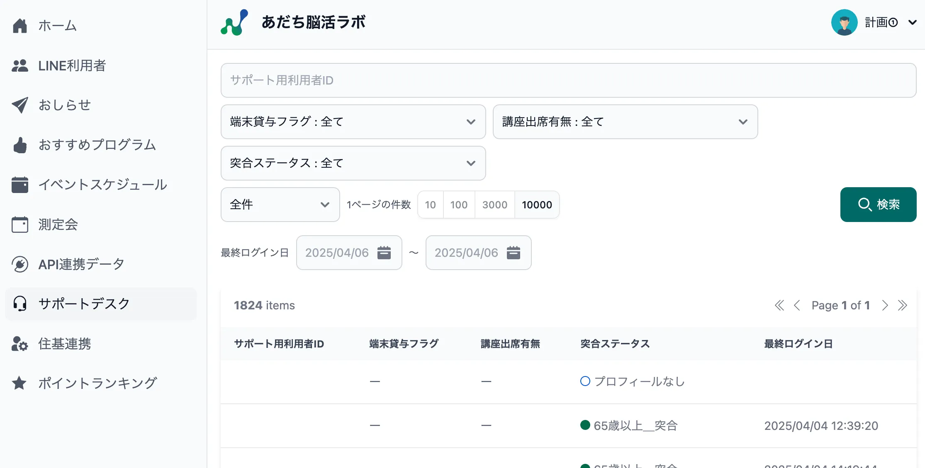925x468 pixels.
Task: Open イベントスケジュール
Action: (102, 185)
